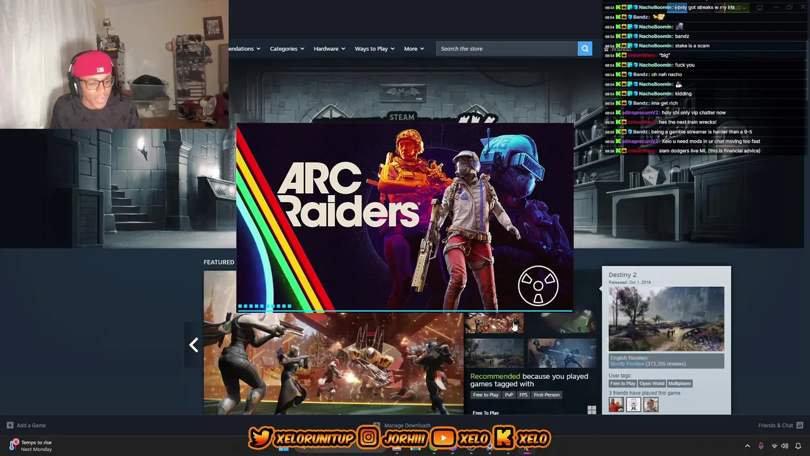Image resolution: width=810 pixels, height=456 pixels.
Task: Click the Windows platform icon on featured game
Action: click(591, 410)
